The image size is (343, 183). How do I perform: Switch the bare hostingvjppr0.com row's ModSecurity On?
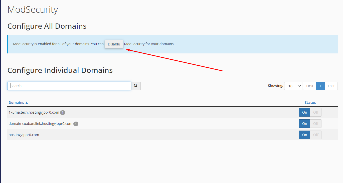[x=305, y=135]
